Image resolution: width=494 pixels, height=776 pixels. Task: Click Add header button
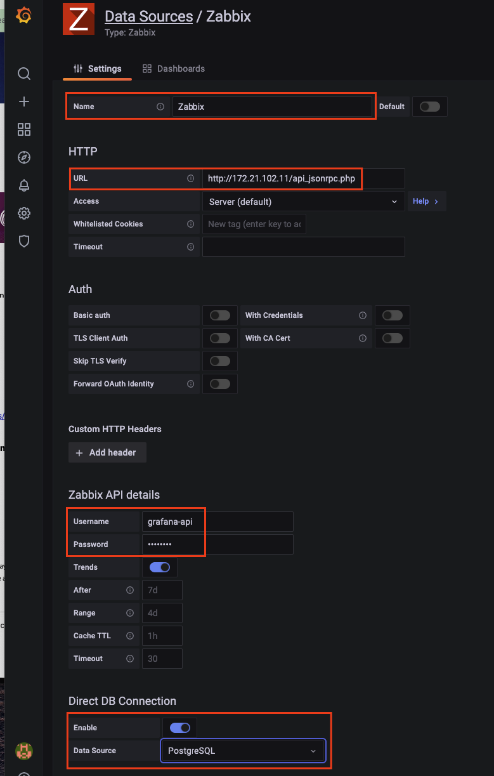tap(107, 452)
